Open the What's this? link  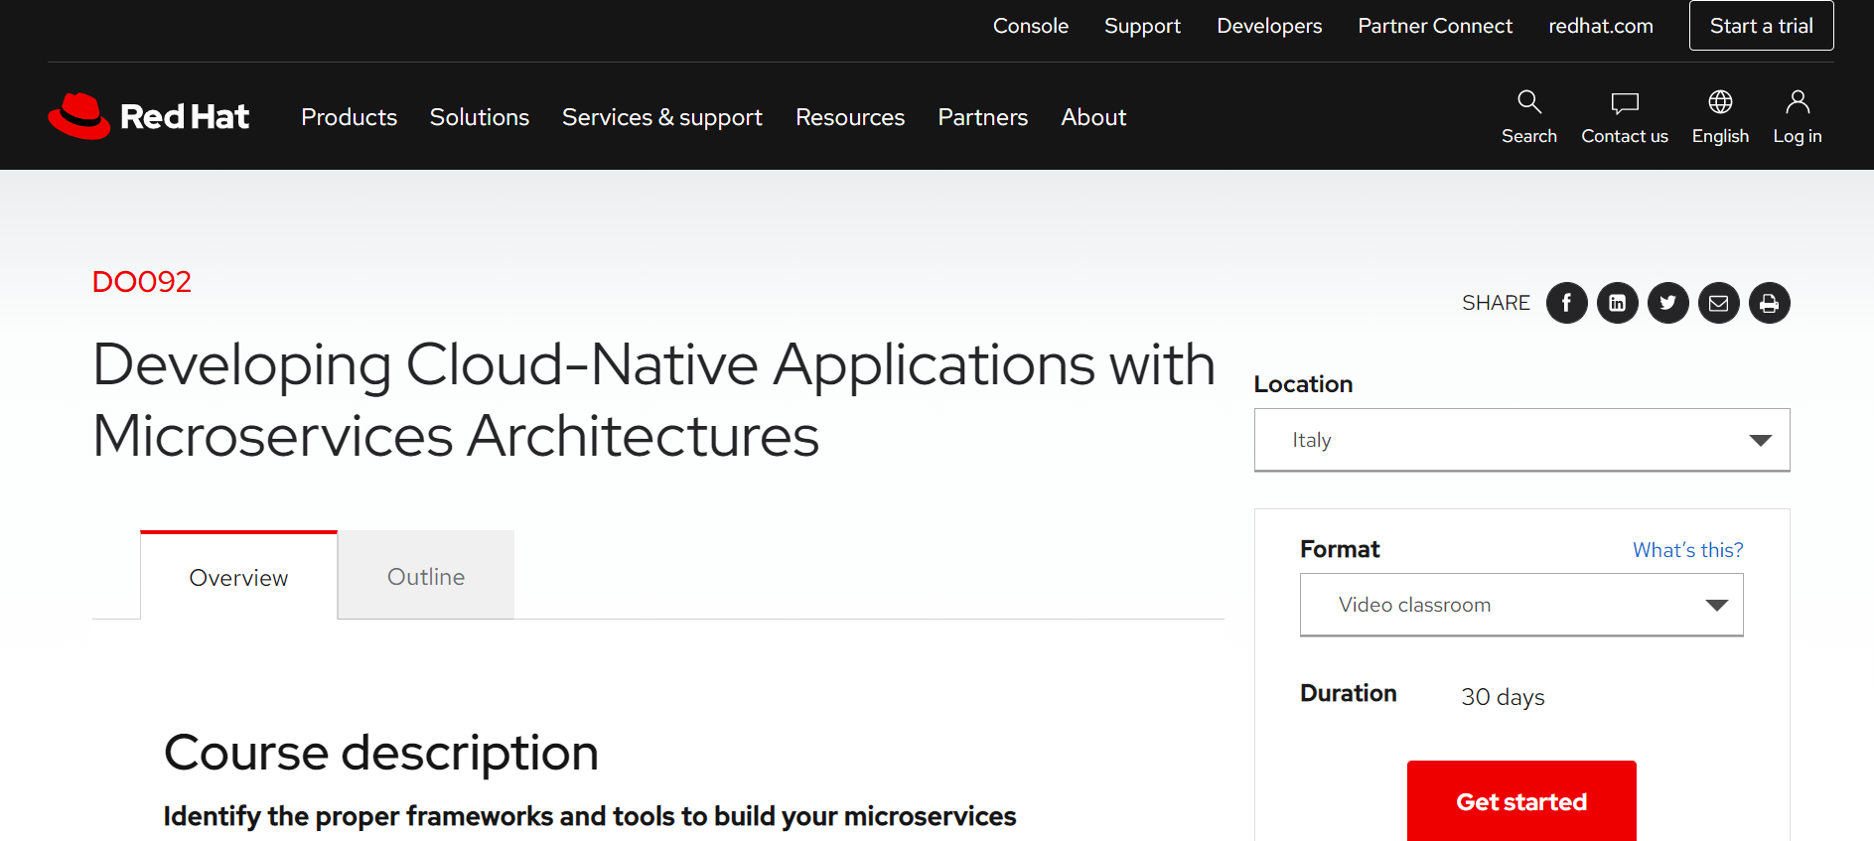coord(1688,550)
